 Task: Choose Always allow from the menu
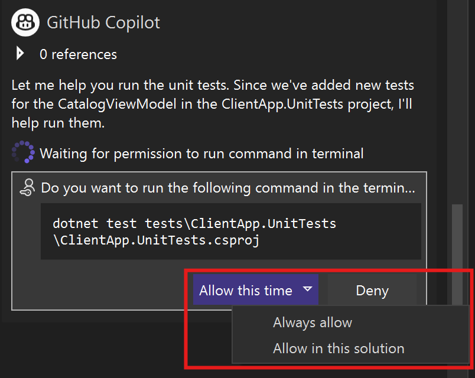click(x=312, y=322)
